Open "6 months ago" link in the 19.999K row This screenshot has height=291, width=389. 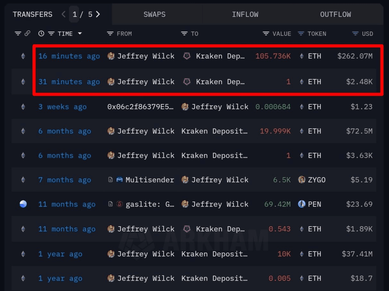coord(65,131)
